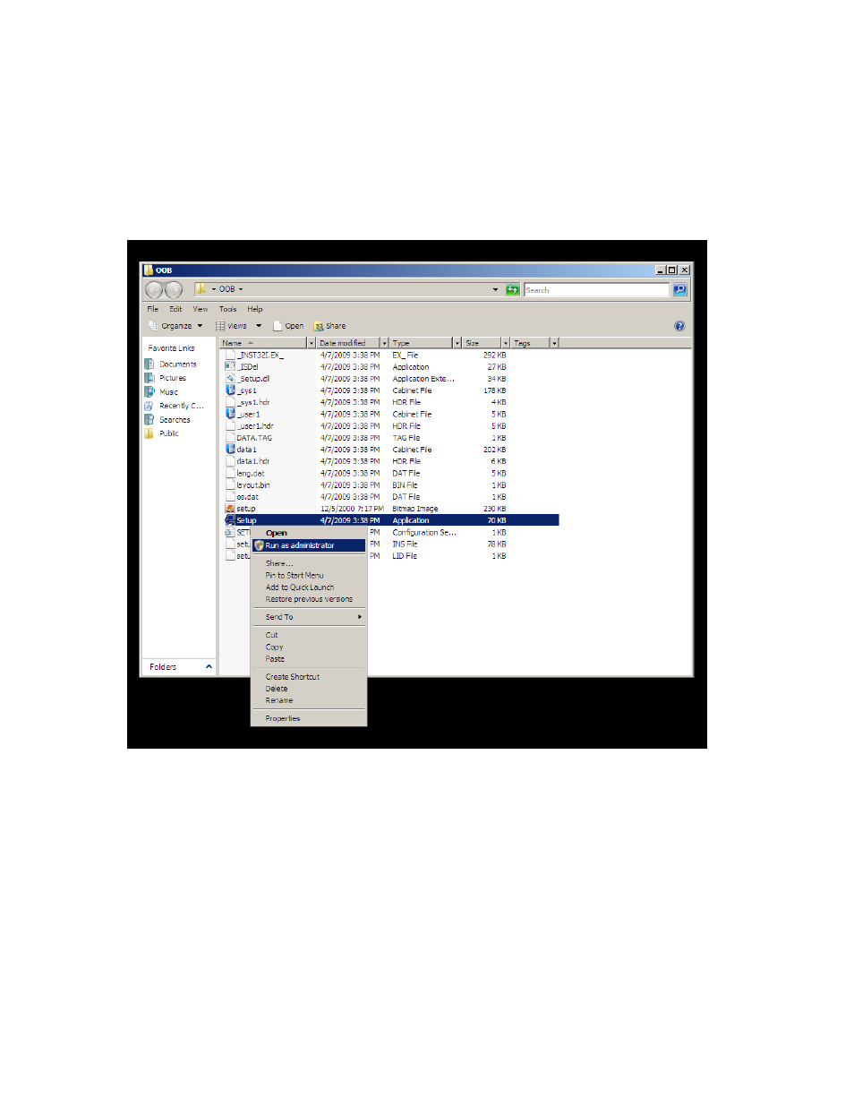Image resolution: width=854 pixels, height=1106 pixels.
Task: Select the _user1 cabinet file icon
Action: [230, 414]
